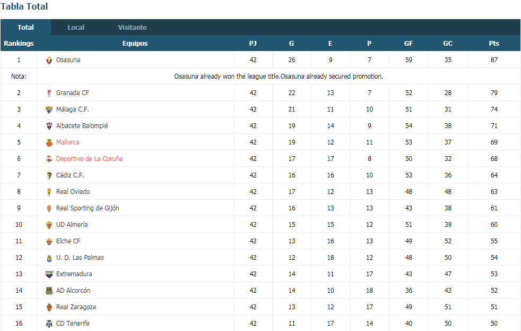
Task: Click the Real Oviedo crest icon
Action: [49, 192]
